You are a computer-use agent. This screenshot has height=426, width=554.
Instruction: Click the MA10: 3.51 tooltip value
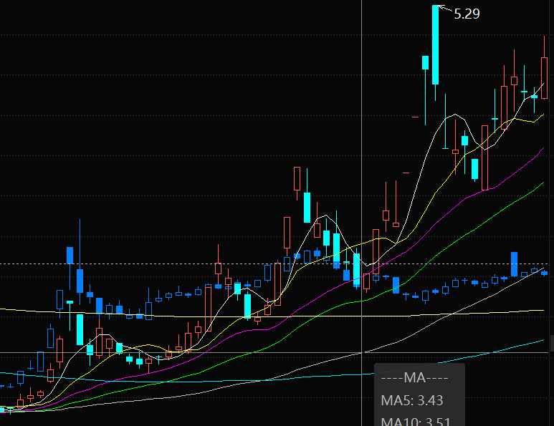pyautogui.click(x=414, y=420)
